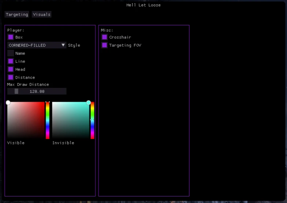This screenshot has width=287, height=203.
Task: Click the white picker handle in Visible square
Action: (8, 102)
